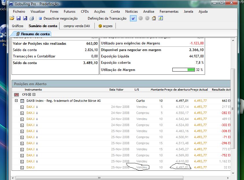Click the horizontal scrollbar left arrow
Viewport: 244px width, 180px height.
(13, 178)
